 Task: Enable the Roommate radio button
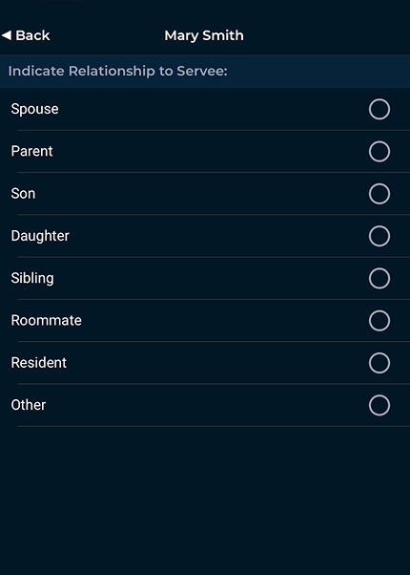pos(379,321)
